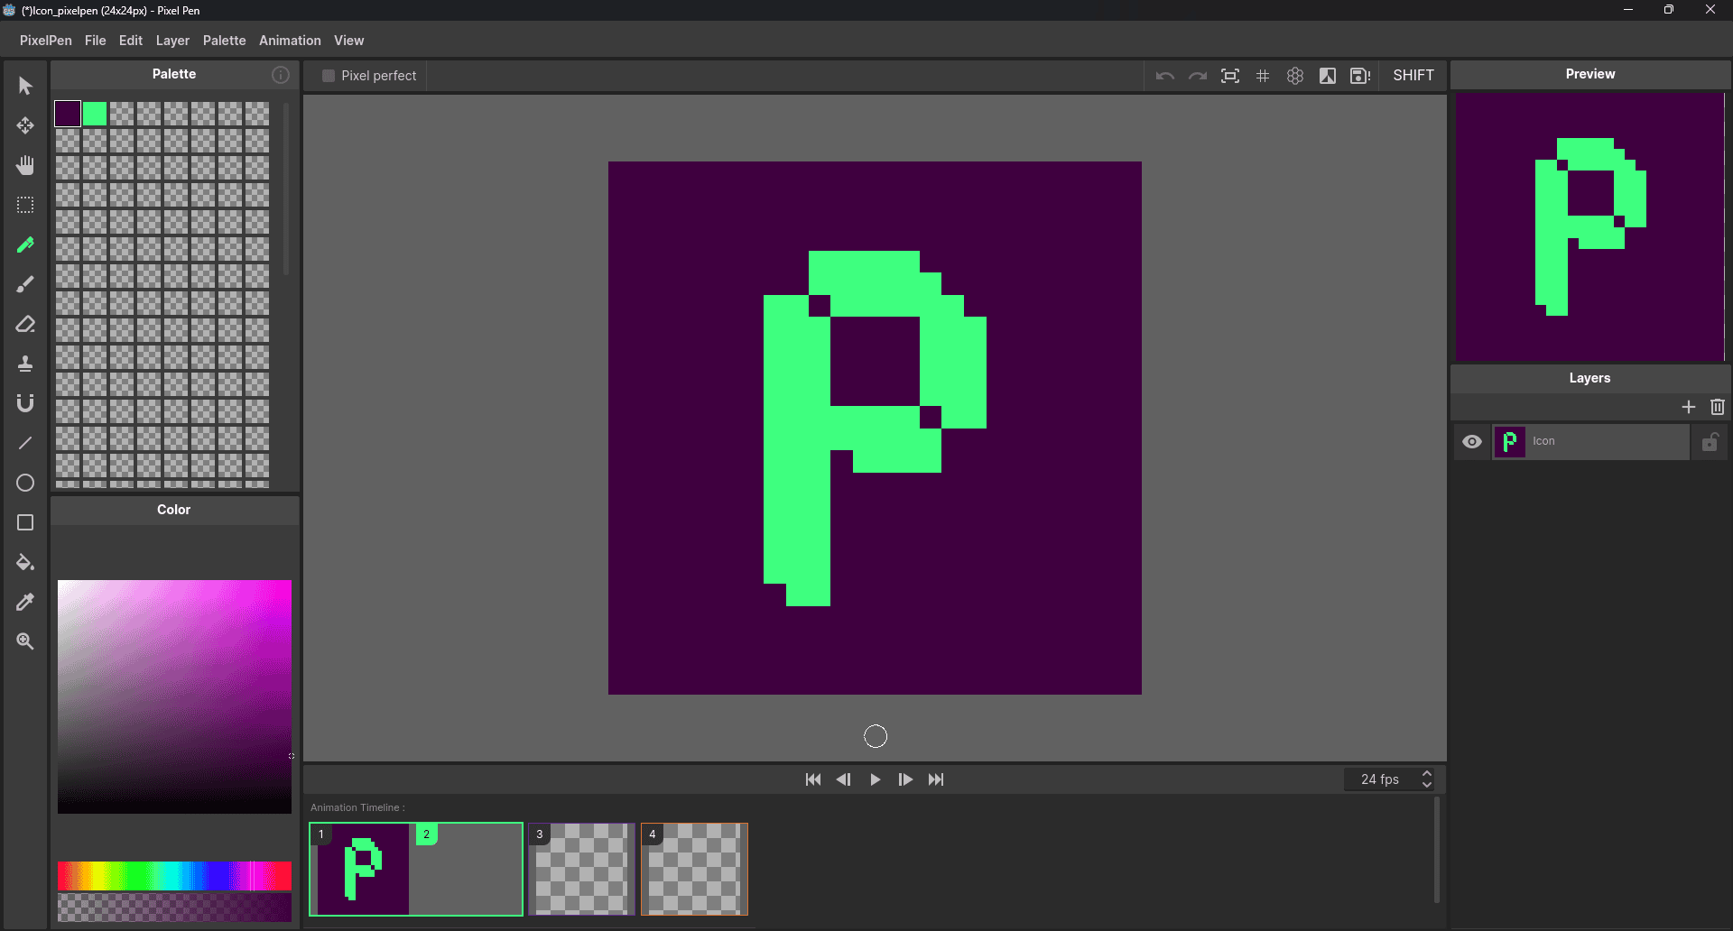This screenshot has height=931, width=1733.
Task: Click the palette panel scrollbar
Action: (x=286, y=189)
